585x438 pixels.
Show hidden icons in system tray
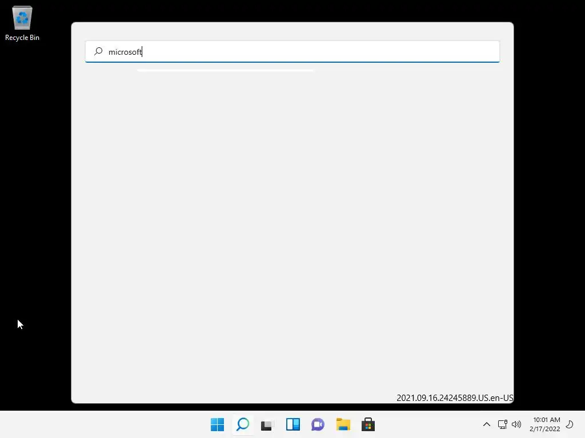(x=487, y=424)
